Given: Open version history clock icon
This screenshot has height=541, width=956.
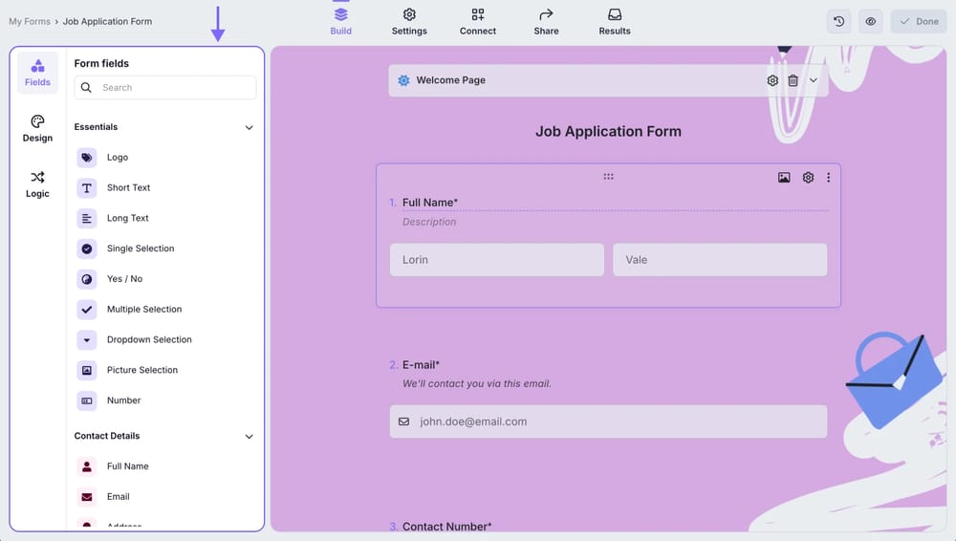Looking at the screenshot, I should coord(838,21).
